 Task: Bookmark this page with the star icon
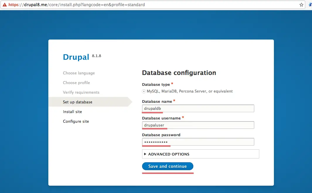point(301,5)
